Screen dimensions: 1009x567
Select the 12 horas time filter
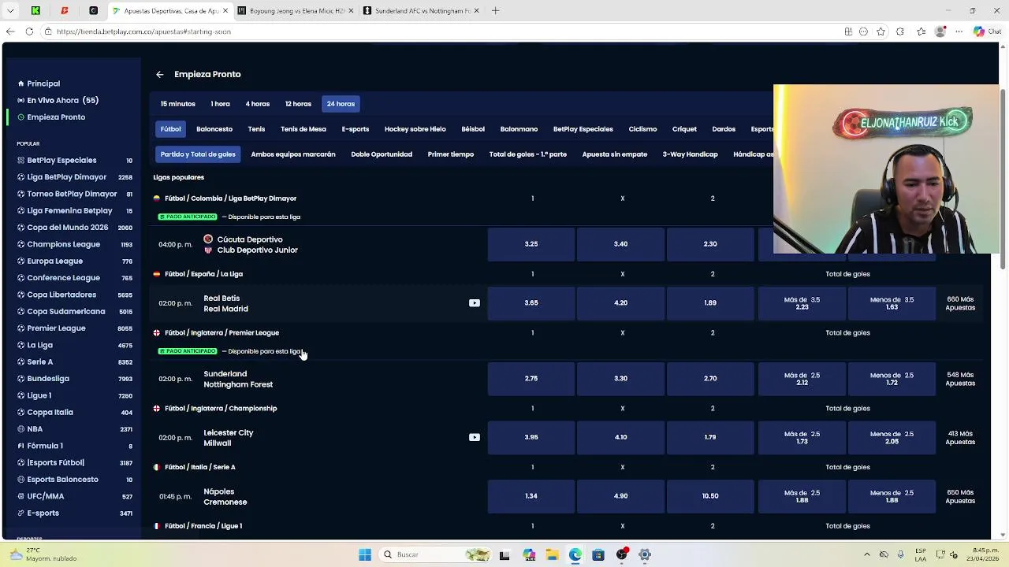298,104
